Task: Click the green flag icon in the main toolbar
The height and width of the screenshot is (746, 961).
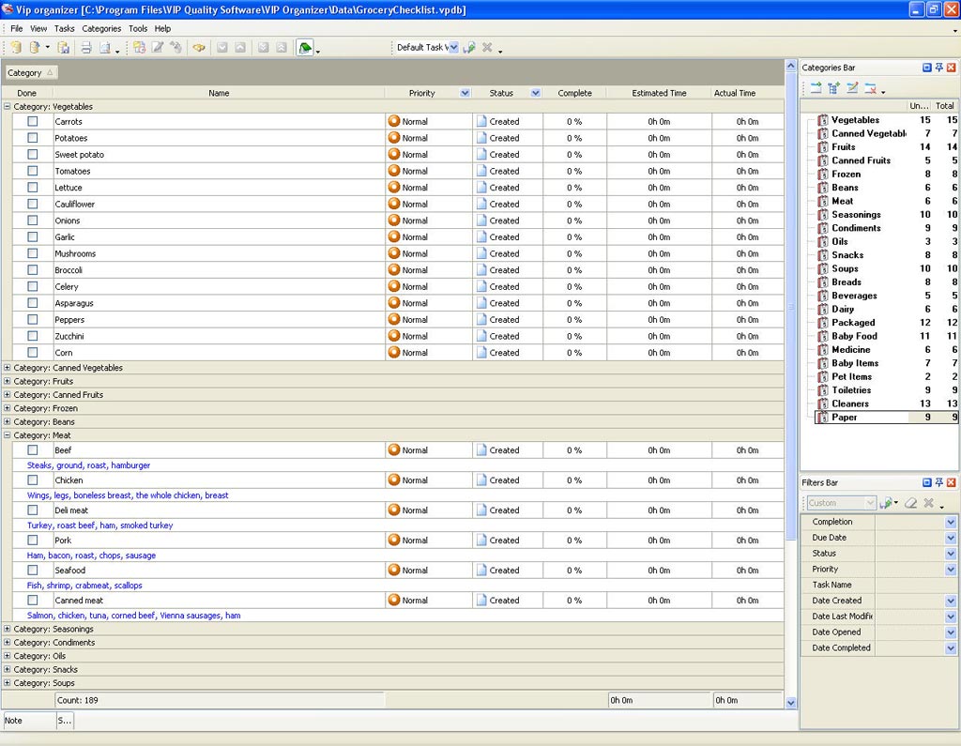Action: click(x=305, y=48)
